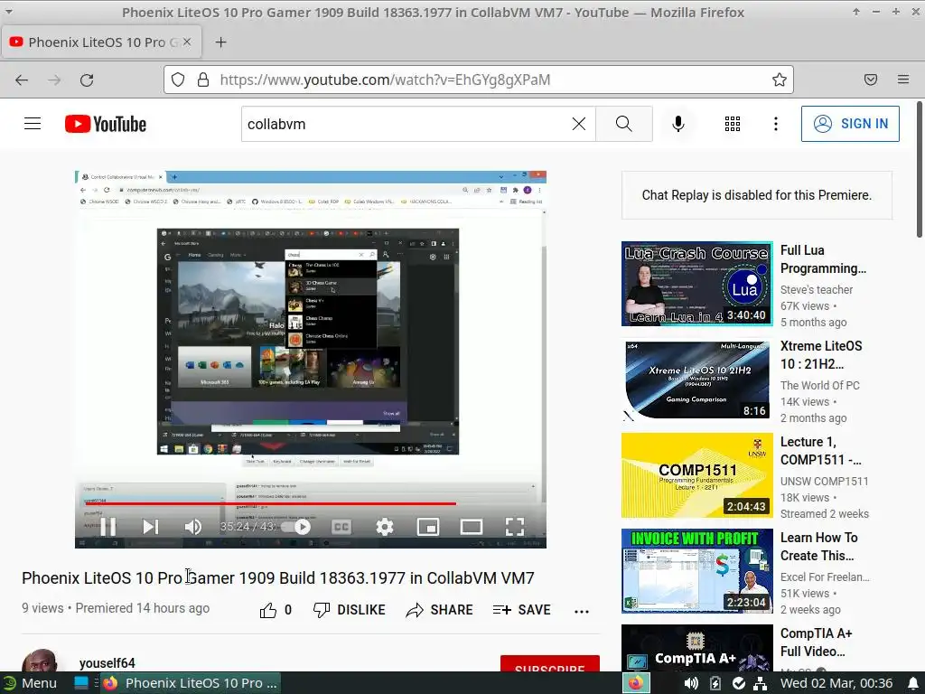Select the Phoenix LiteOS 10 Pro tab

[101, 42]
